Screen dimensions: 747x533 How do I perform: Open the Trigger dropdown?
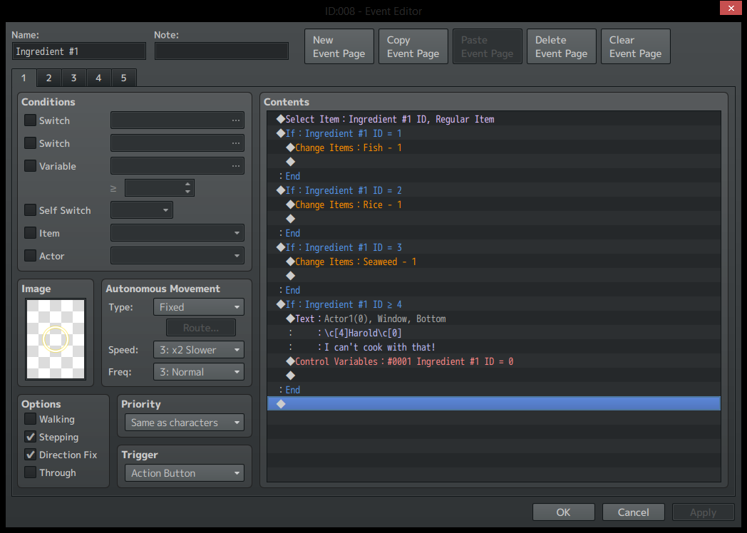click(x=185, y=473)
